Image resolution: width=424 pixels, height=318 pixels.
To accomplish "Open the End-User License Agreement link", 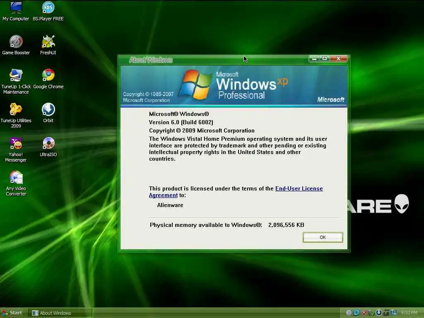I will 299,188.
